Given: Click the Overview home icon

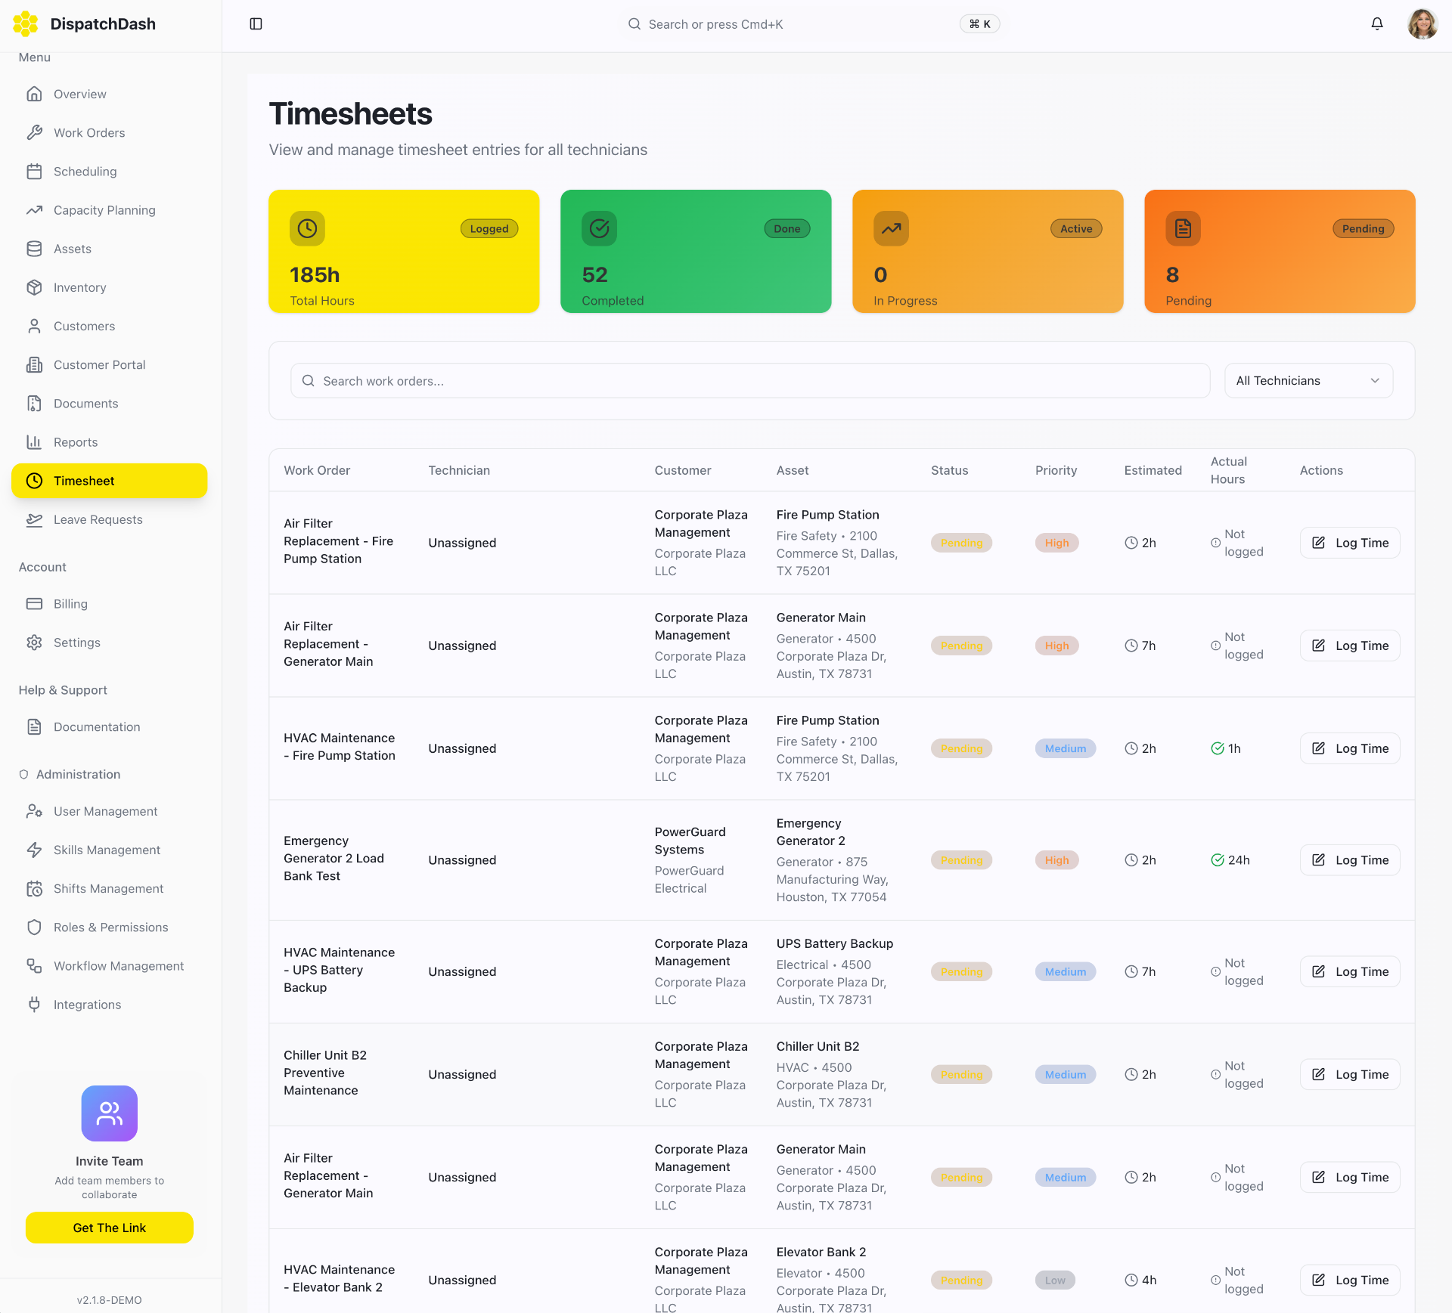Looking at the screenshot, I should (x=34, y=94).
